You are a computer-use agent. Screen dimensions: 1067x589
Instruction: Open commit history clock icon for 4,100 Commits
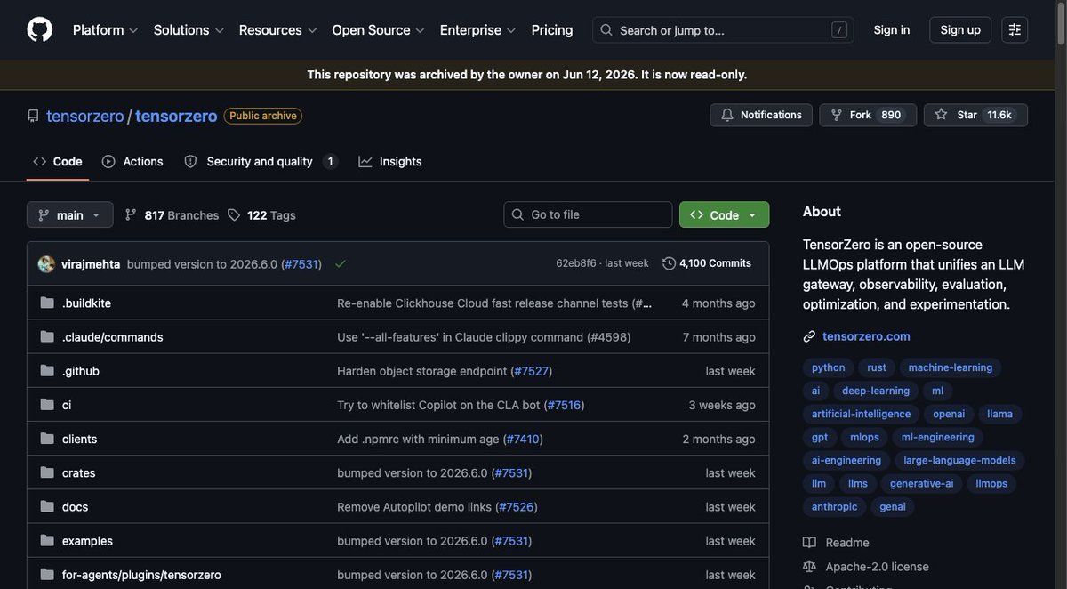point(669,263)
